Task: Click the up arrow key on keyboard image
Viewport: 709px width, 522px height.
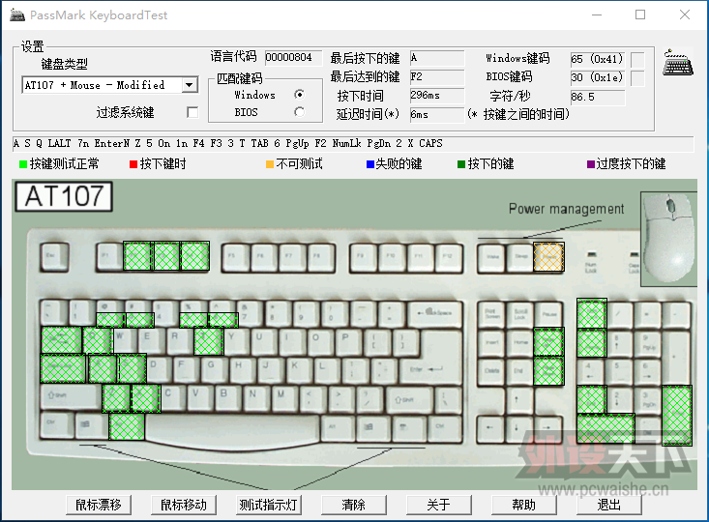Action: click(520, 399)
